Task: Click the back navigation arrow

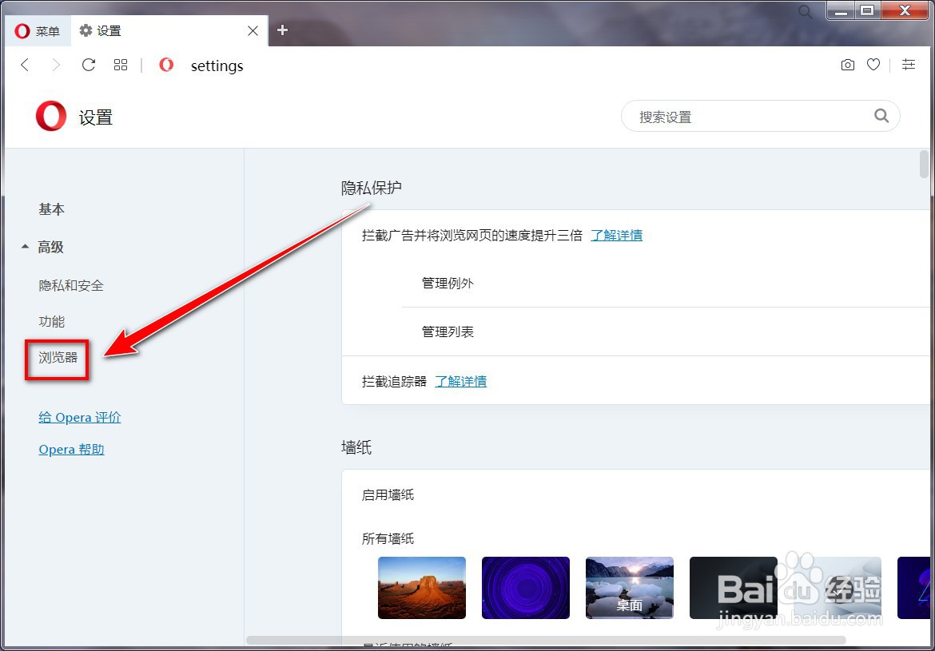Action: click(25, 65)
